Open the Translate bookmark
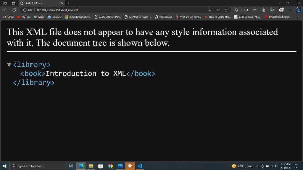 pyautogui.click(x=54, y=17)
